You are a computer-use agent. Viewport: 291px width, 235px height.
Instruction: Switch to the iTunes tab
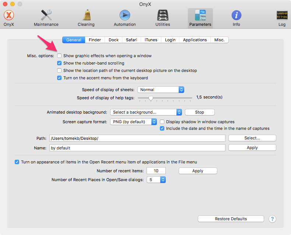click(x=151, y=40)
